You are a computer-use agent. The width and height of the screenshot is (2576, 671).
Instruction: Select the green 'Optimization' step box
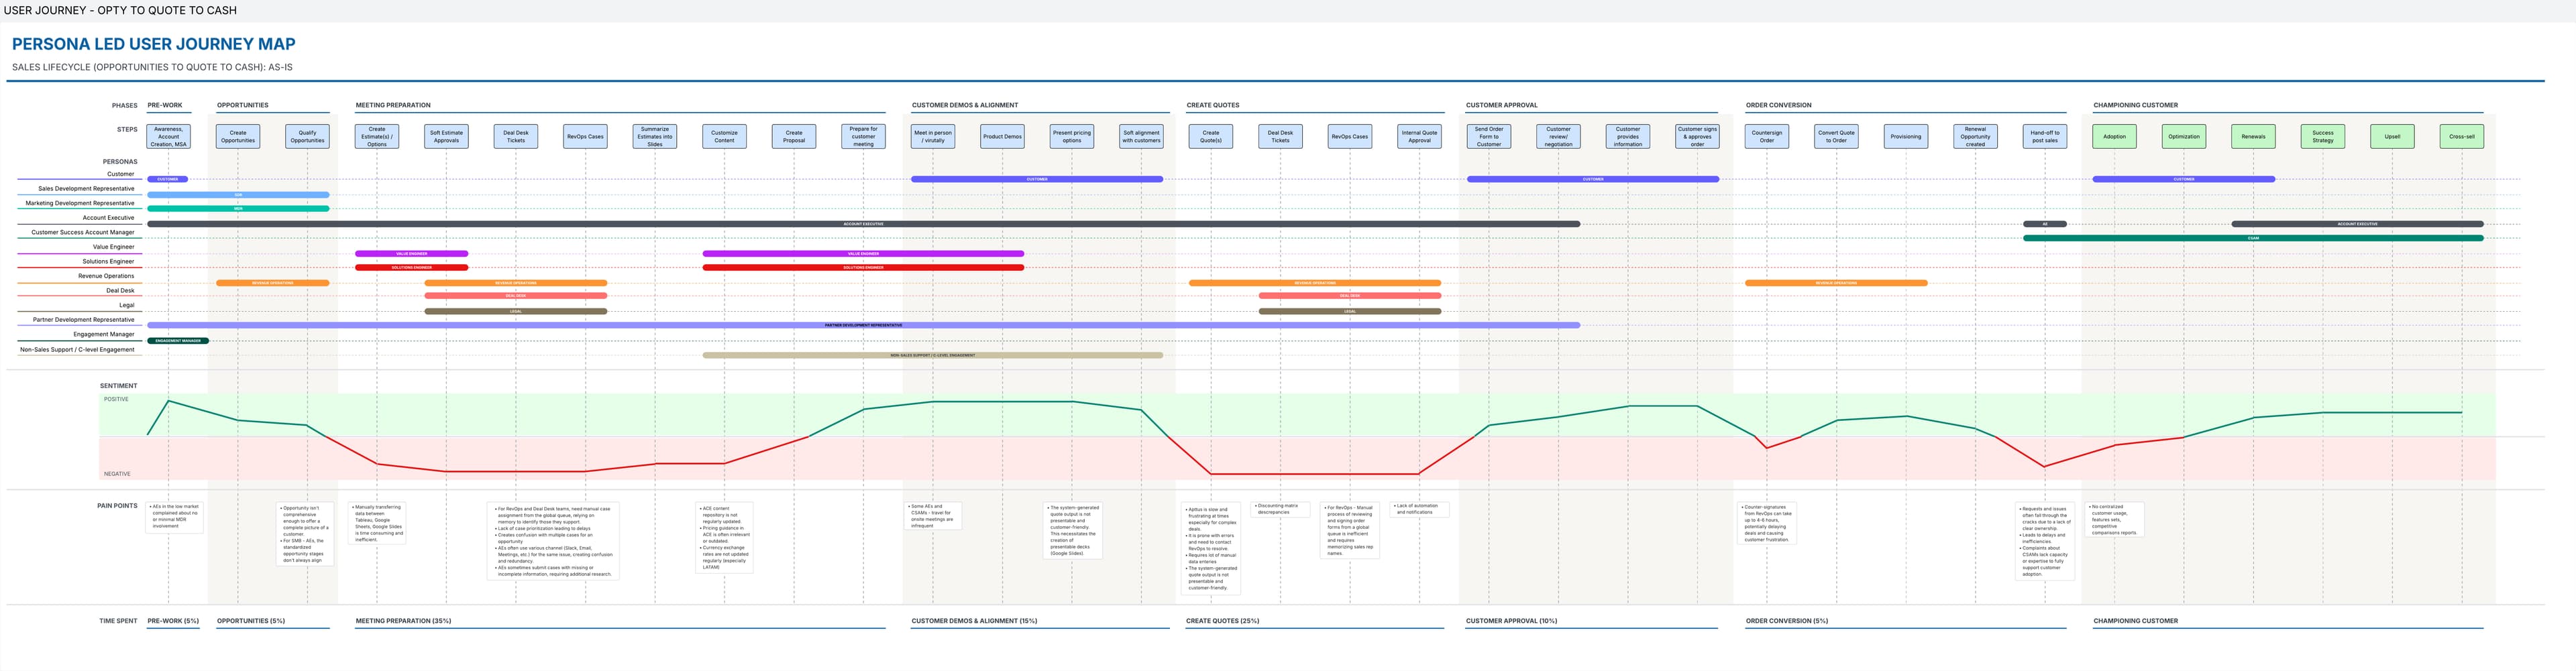pos(2184,137)
